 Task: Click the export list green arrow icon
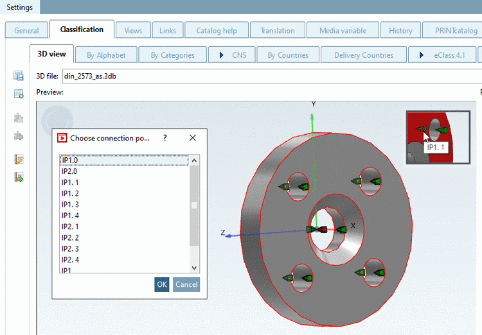(19, 177)
